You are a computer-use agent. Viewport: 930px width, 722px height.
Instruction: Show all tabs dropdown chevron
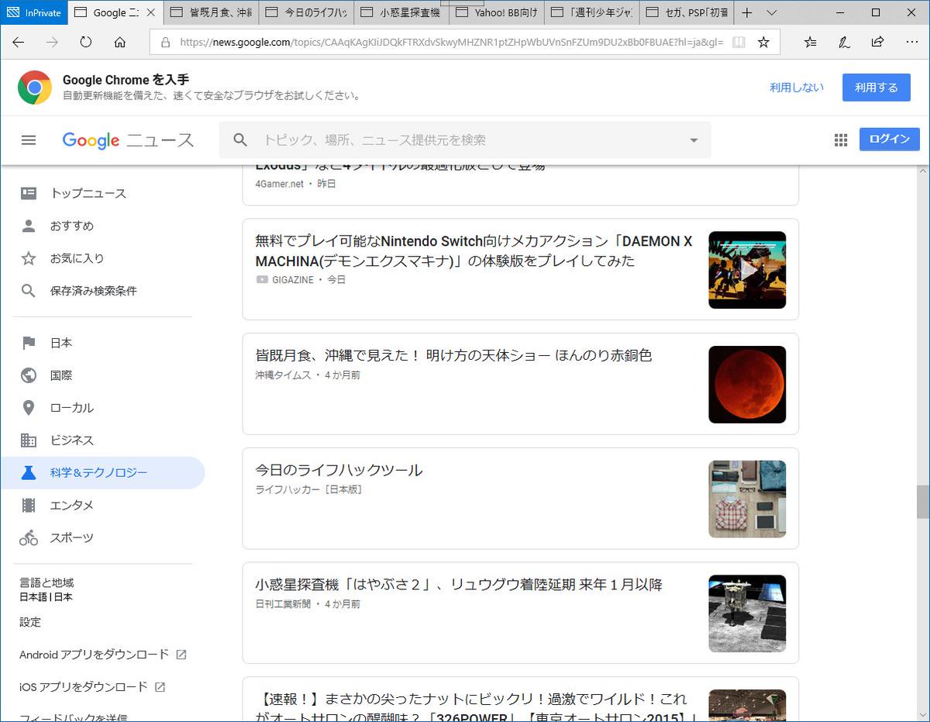[771, 13]
